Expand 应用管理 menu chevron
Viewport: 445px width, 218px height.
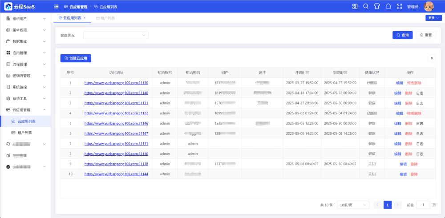coord(44,53)
